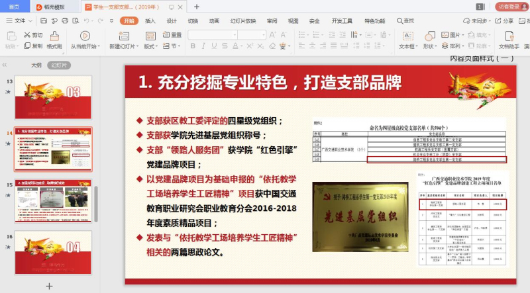Screen dimensions: 530x293
Task: Expand the File (文件) menu dropdown
Action: coord(20,21)
